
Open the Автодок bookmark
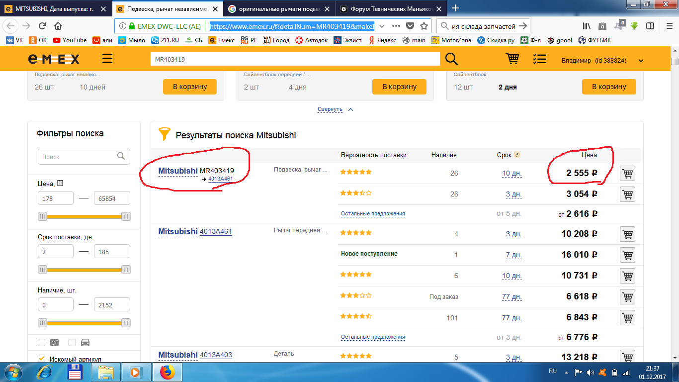click(x=311, y=40)
